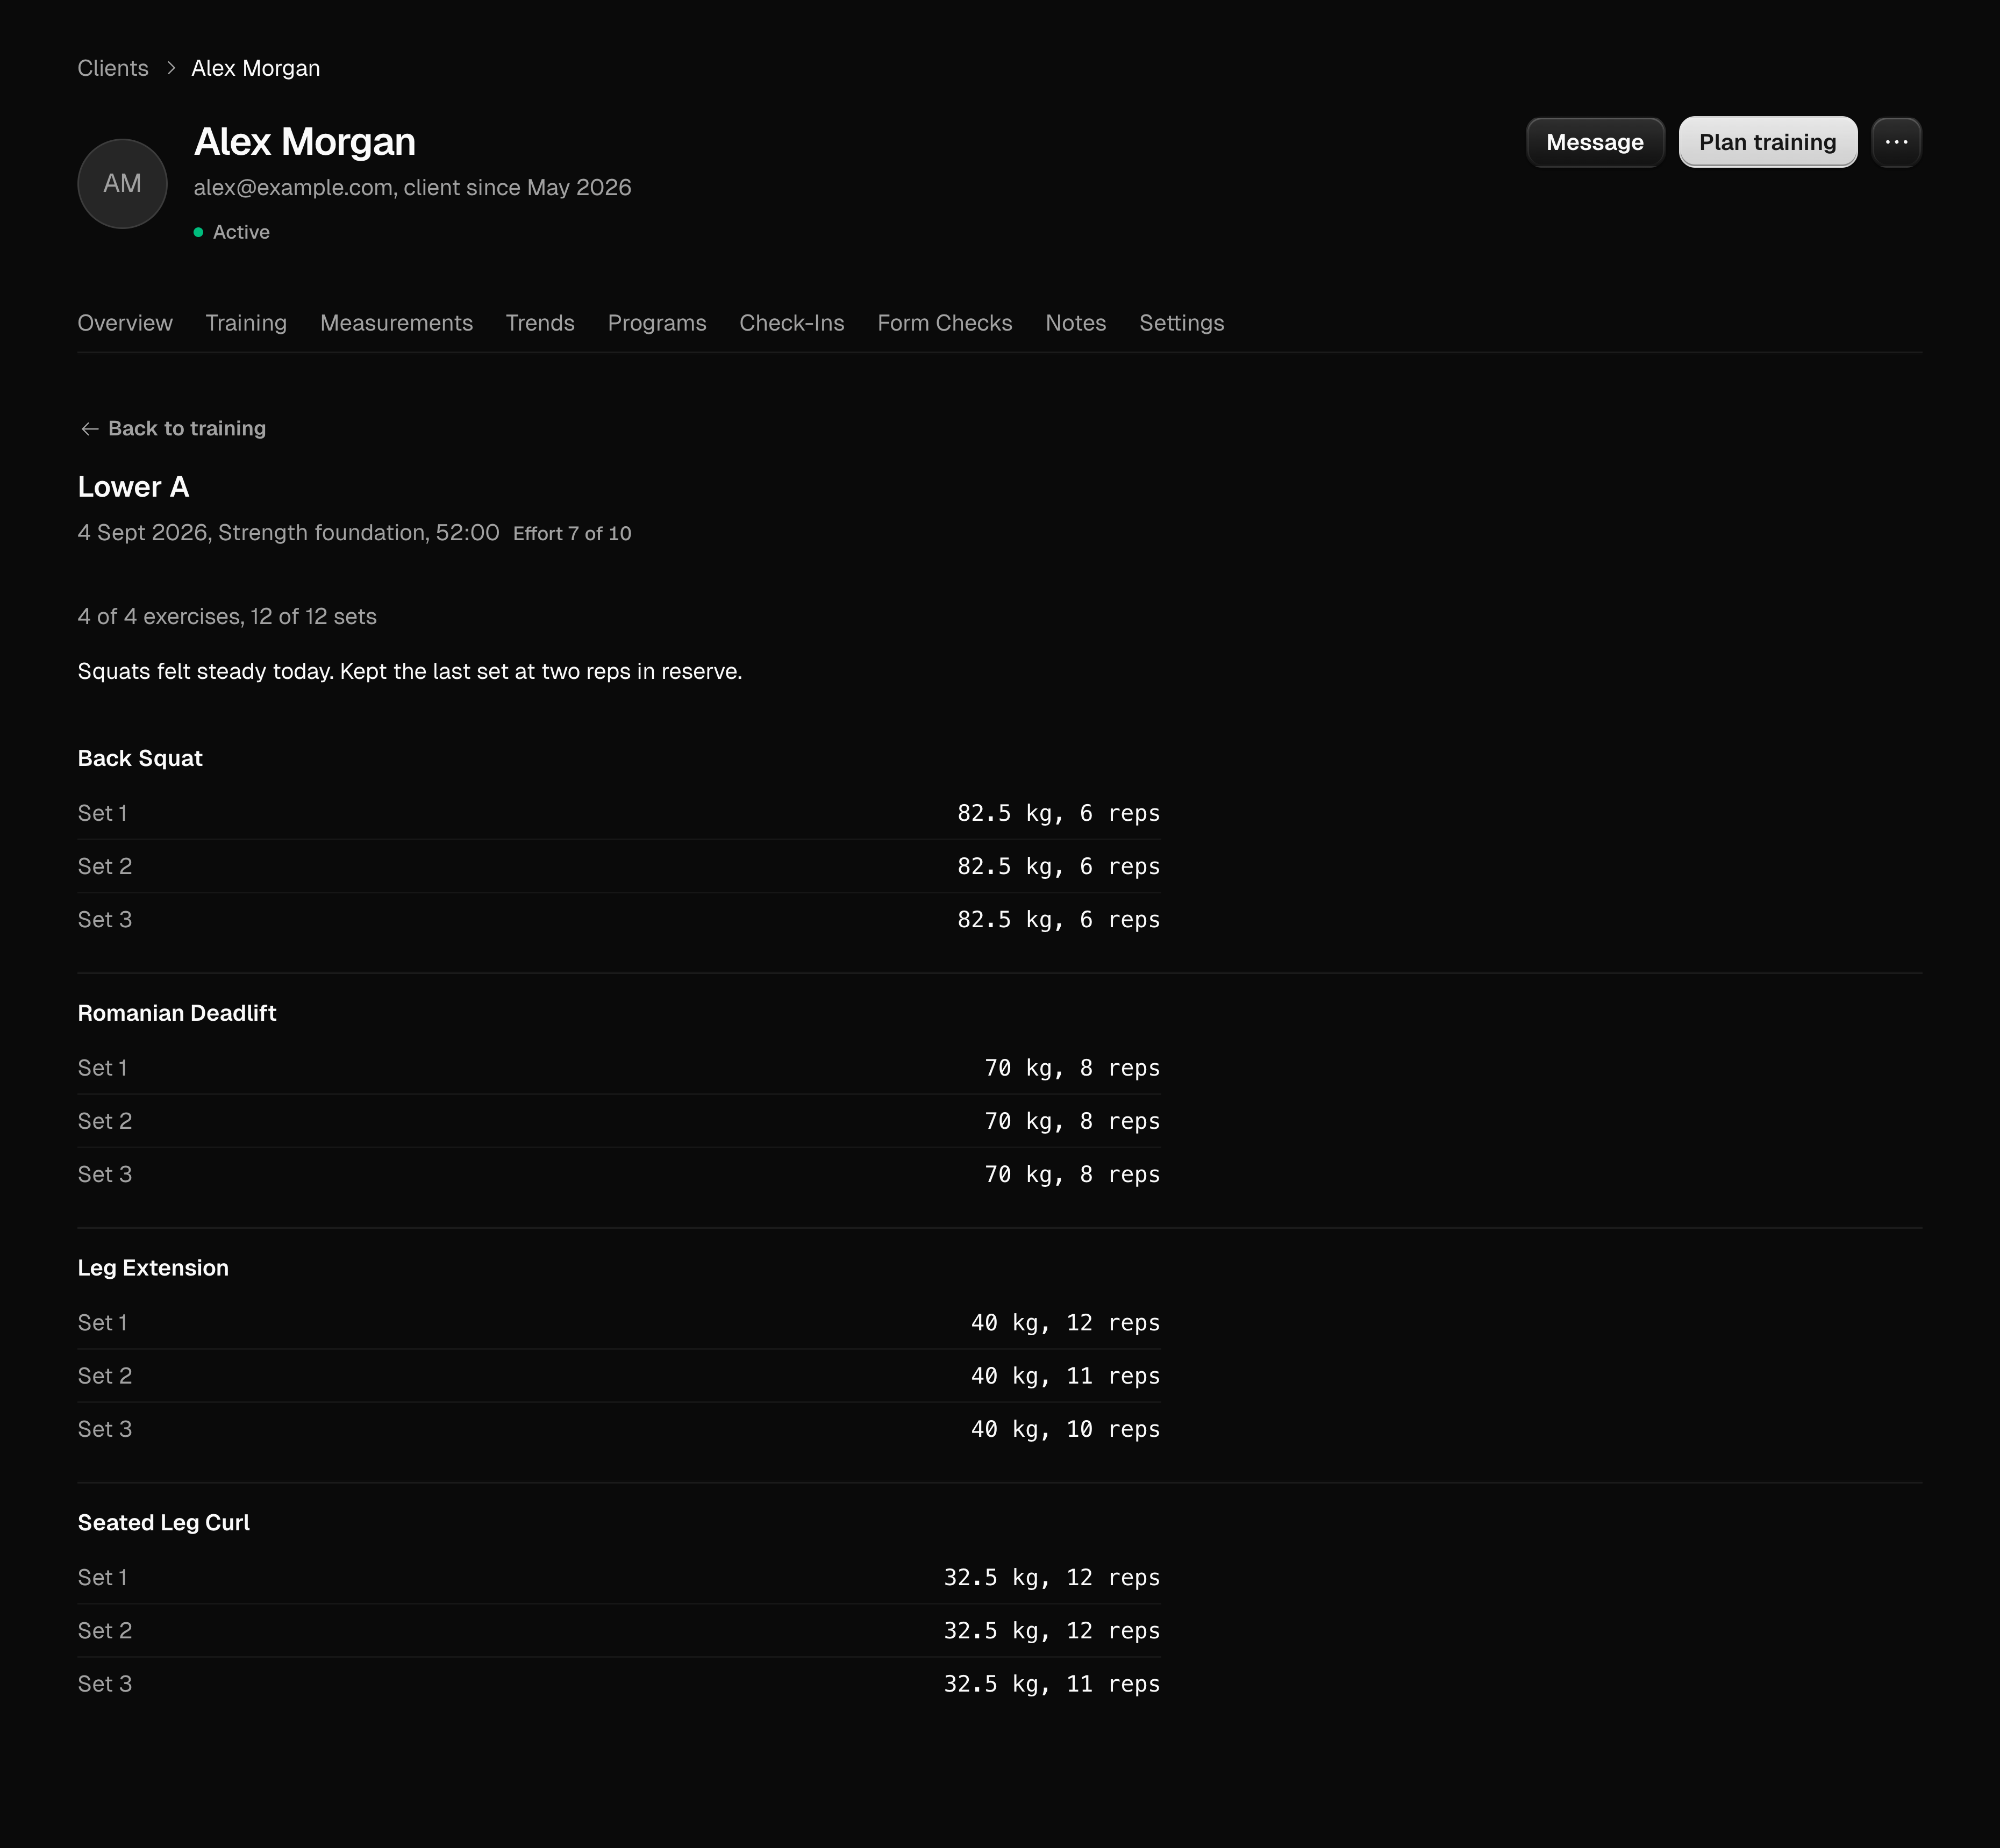The width and height of the screenshot is (2000, 1848).
Task: Select Leg Extension value 40 kg, 11 reps
Action: coord(1065,1377)
